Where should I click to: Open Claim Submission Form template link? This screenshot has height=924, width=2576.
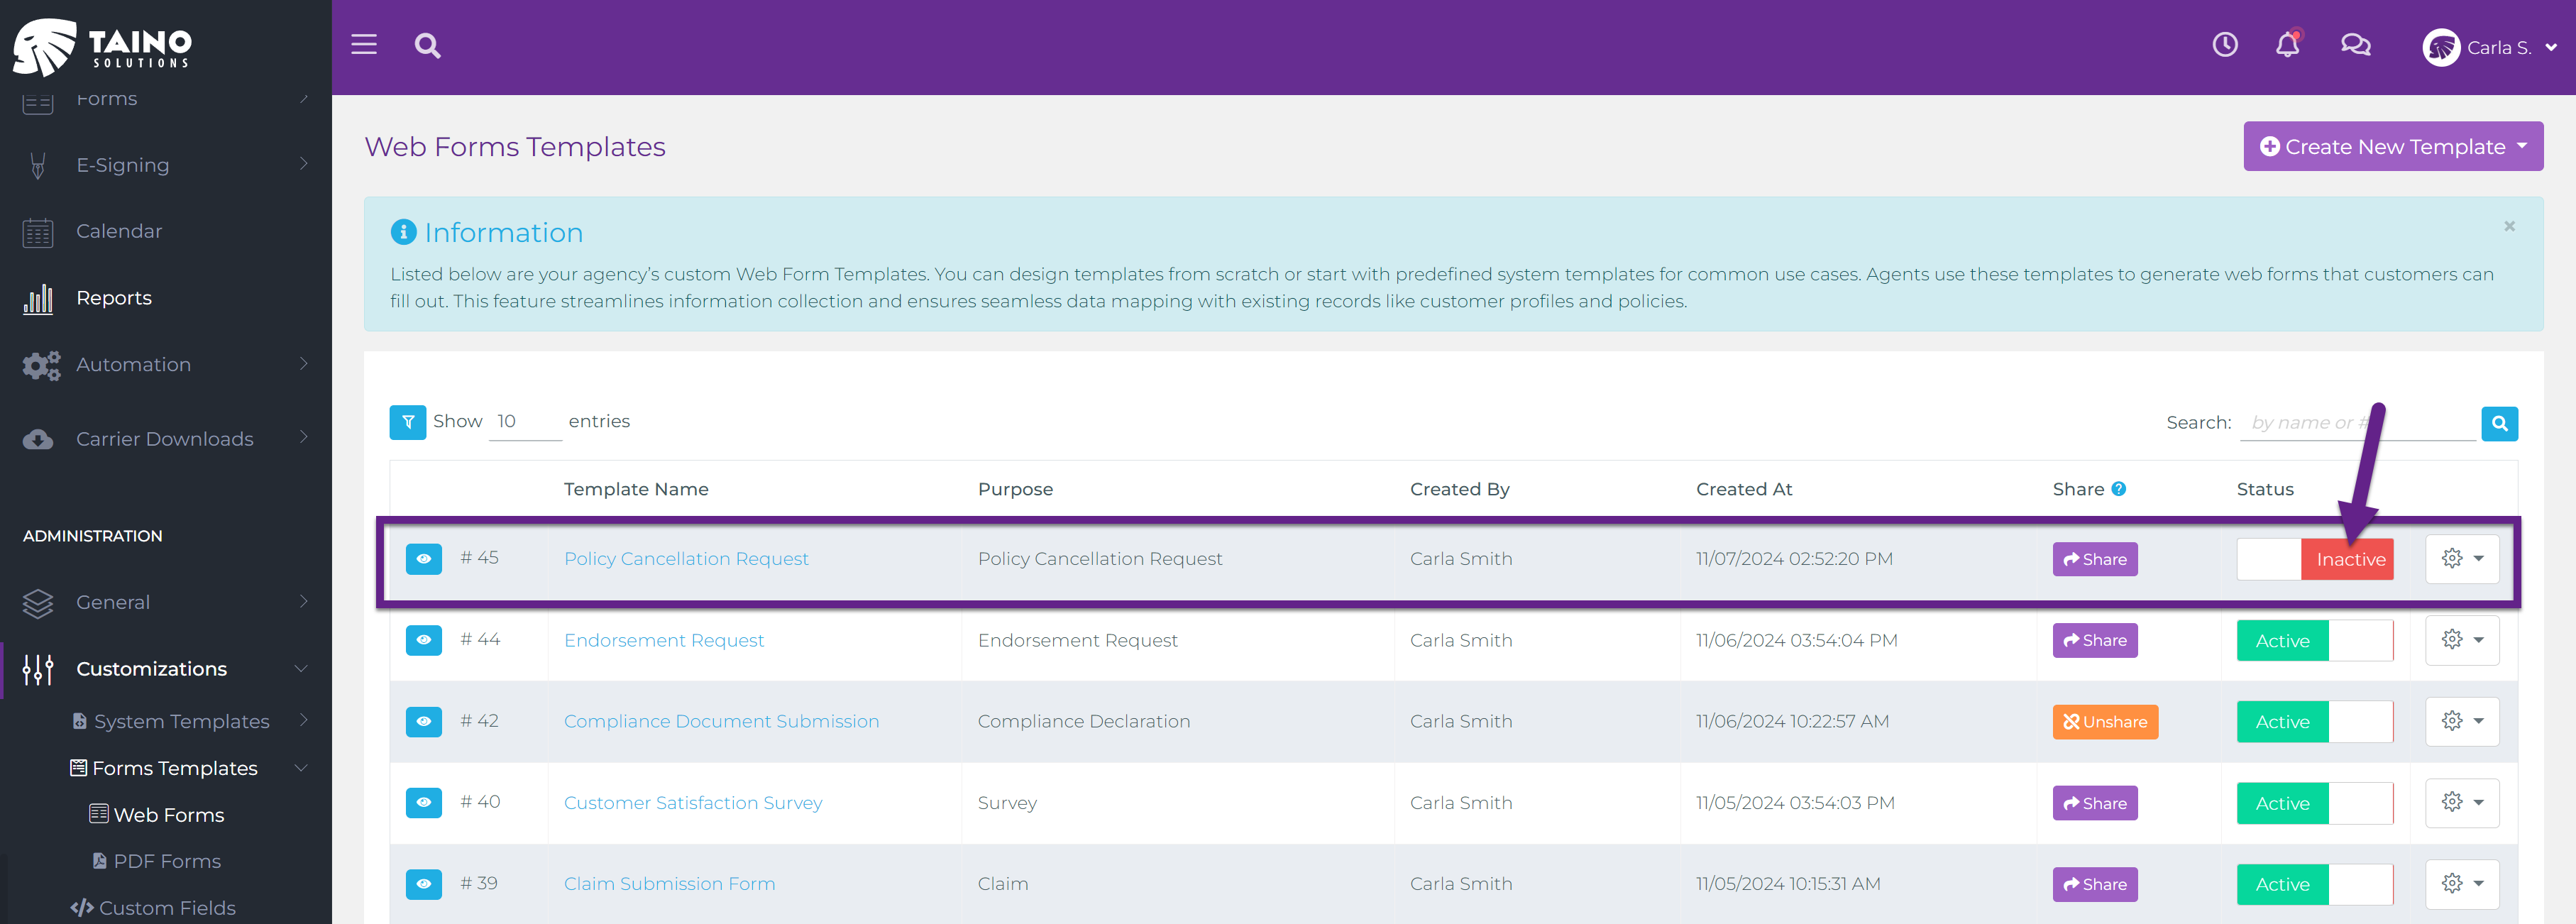coord(669,884)
